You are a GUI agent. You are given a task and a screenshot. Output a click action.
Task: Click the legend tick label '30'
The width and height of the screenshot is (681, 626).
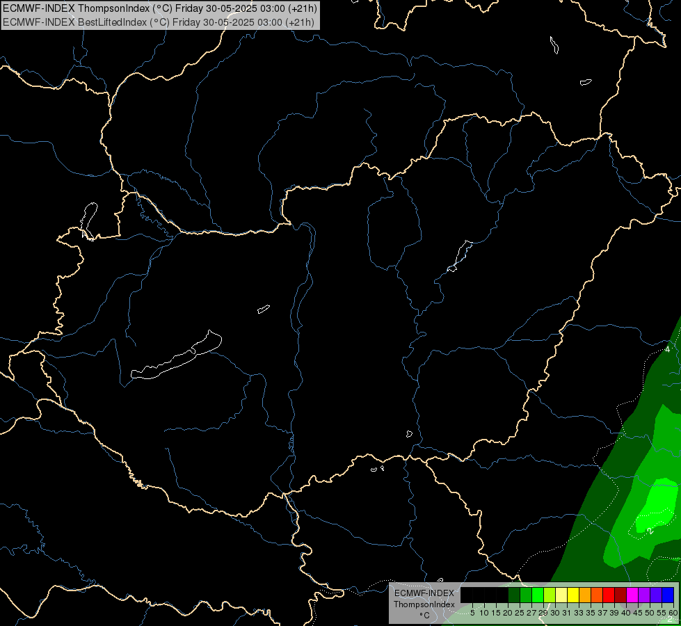pos(555,613)
